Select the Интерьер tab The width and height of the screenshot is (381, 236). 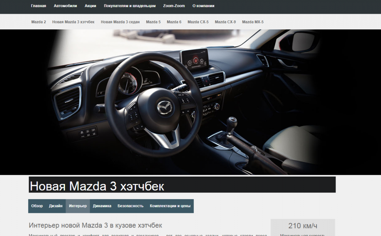pos(78,206)
